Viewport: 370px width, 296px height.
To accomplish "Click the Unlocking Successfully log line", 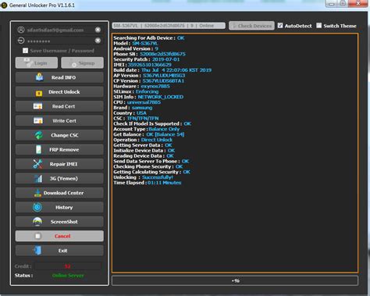I will (x=143, y=177).
